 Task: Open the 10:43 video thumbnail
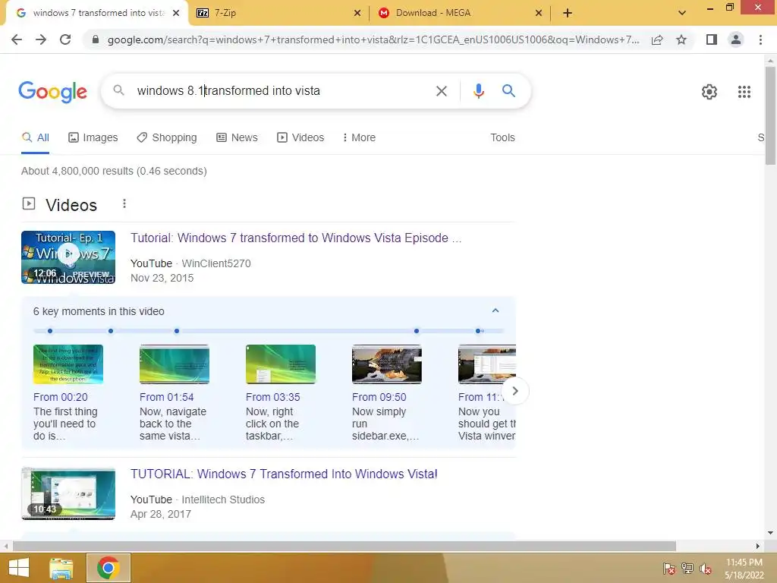point(68,493)
